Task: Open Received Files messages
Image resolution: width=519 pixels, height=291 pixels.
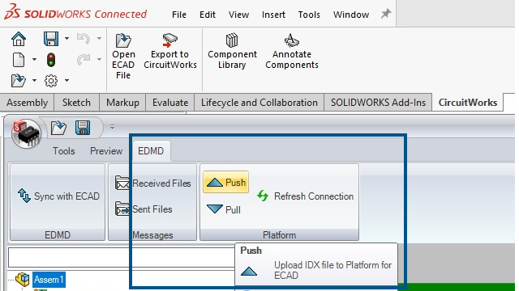Action: point(153,183)
